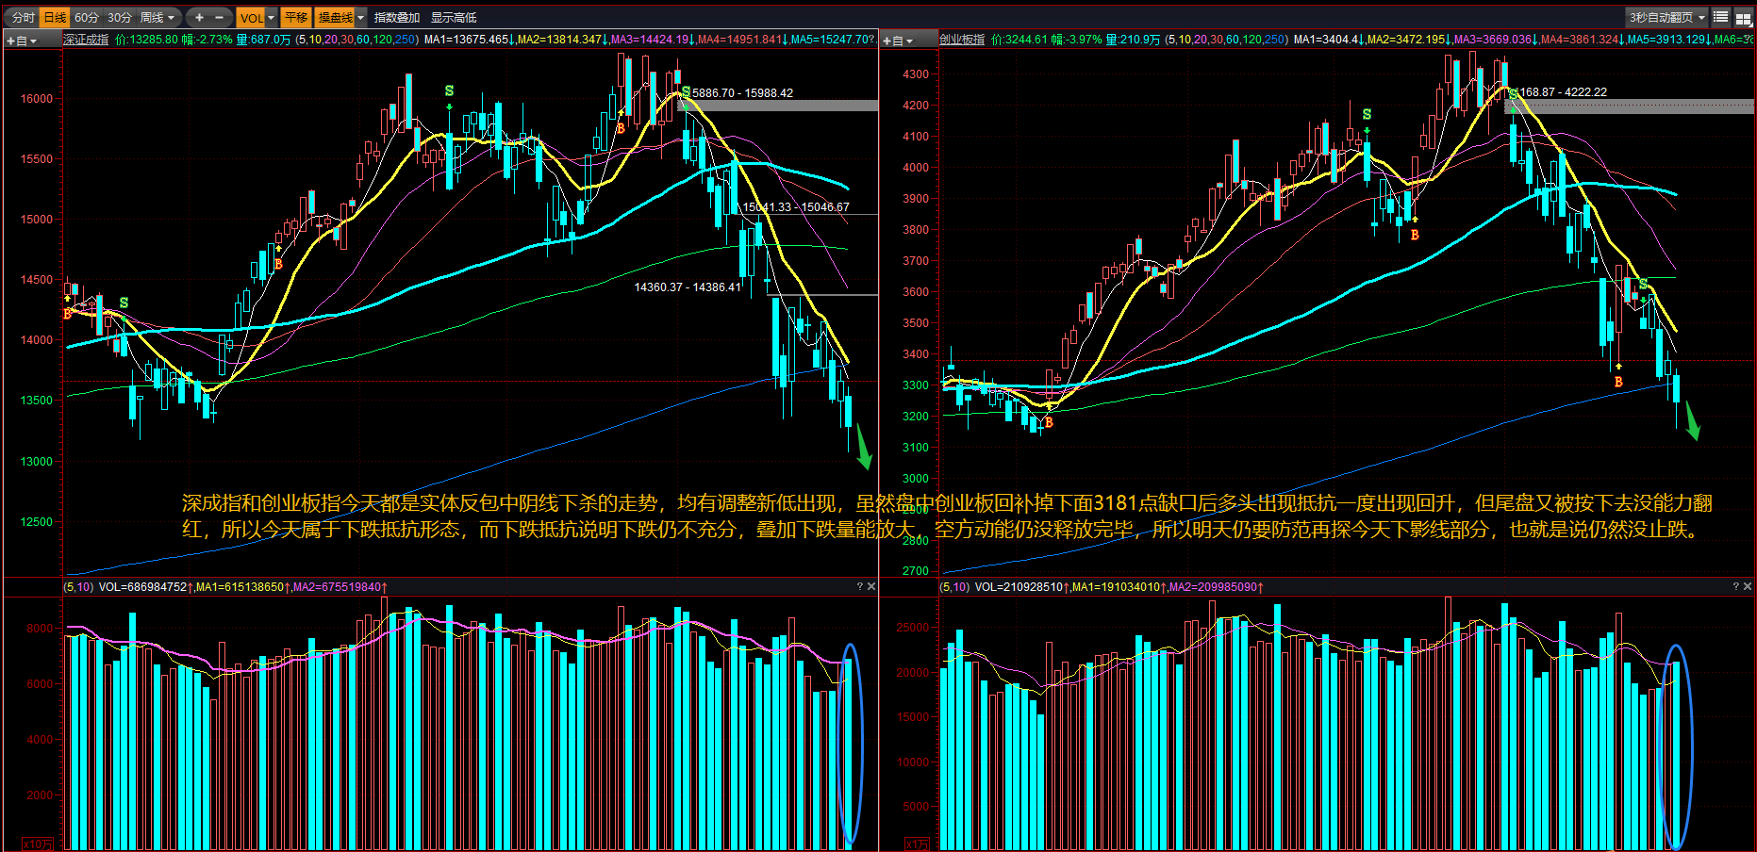Click left chart MA parameters (5,10,20,30,60,120,250)
Screen dimensions: 1757x852
[356, 40]
